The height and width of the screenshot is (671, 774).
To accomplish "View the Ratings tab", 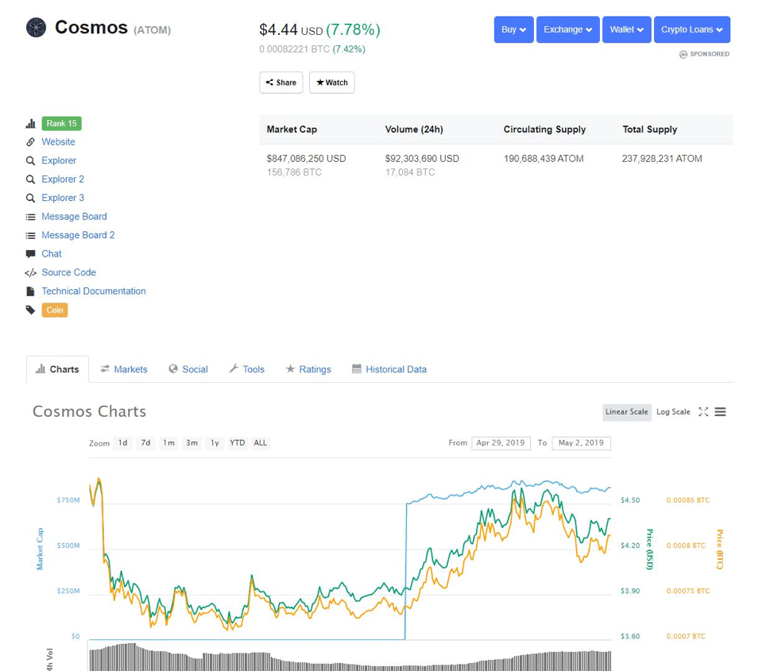I will tap(308, 369).
